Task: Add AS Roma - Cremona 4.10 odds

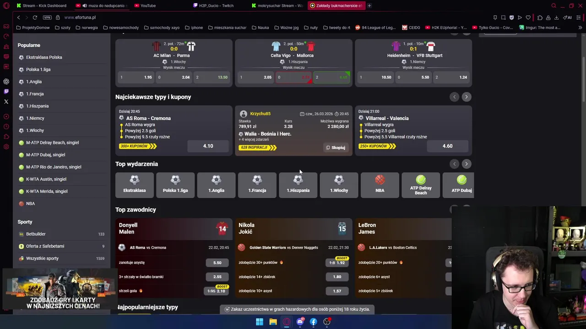Action: (x=208, y=146)
